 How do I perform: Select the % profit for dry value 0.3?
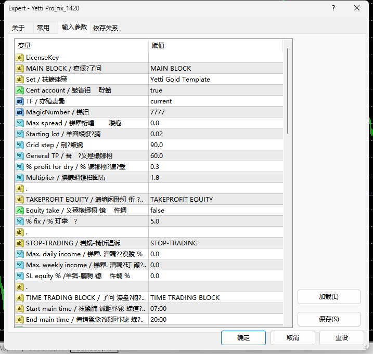coord(216,167)
